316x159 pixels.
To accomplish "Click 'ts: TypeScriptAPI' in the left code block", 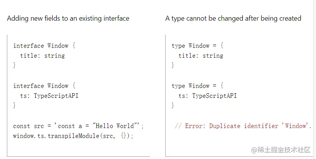I will click(49, 96).
